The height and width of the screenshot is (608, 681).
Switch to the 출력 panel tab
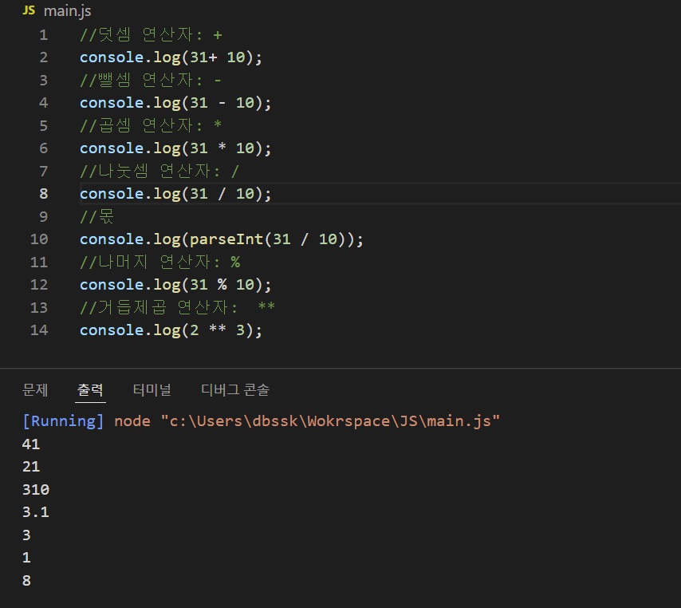(90, 389)
